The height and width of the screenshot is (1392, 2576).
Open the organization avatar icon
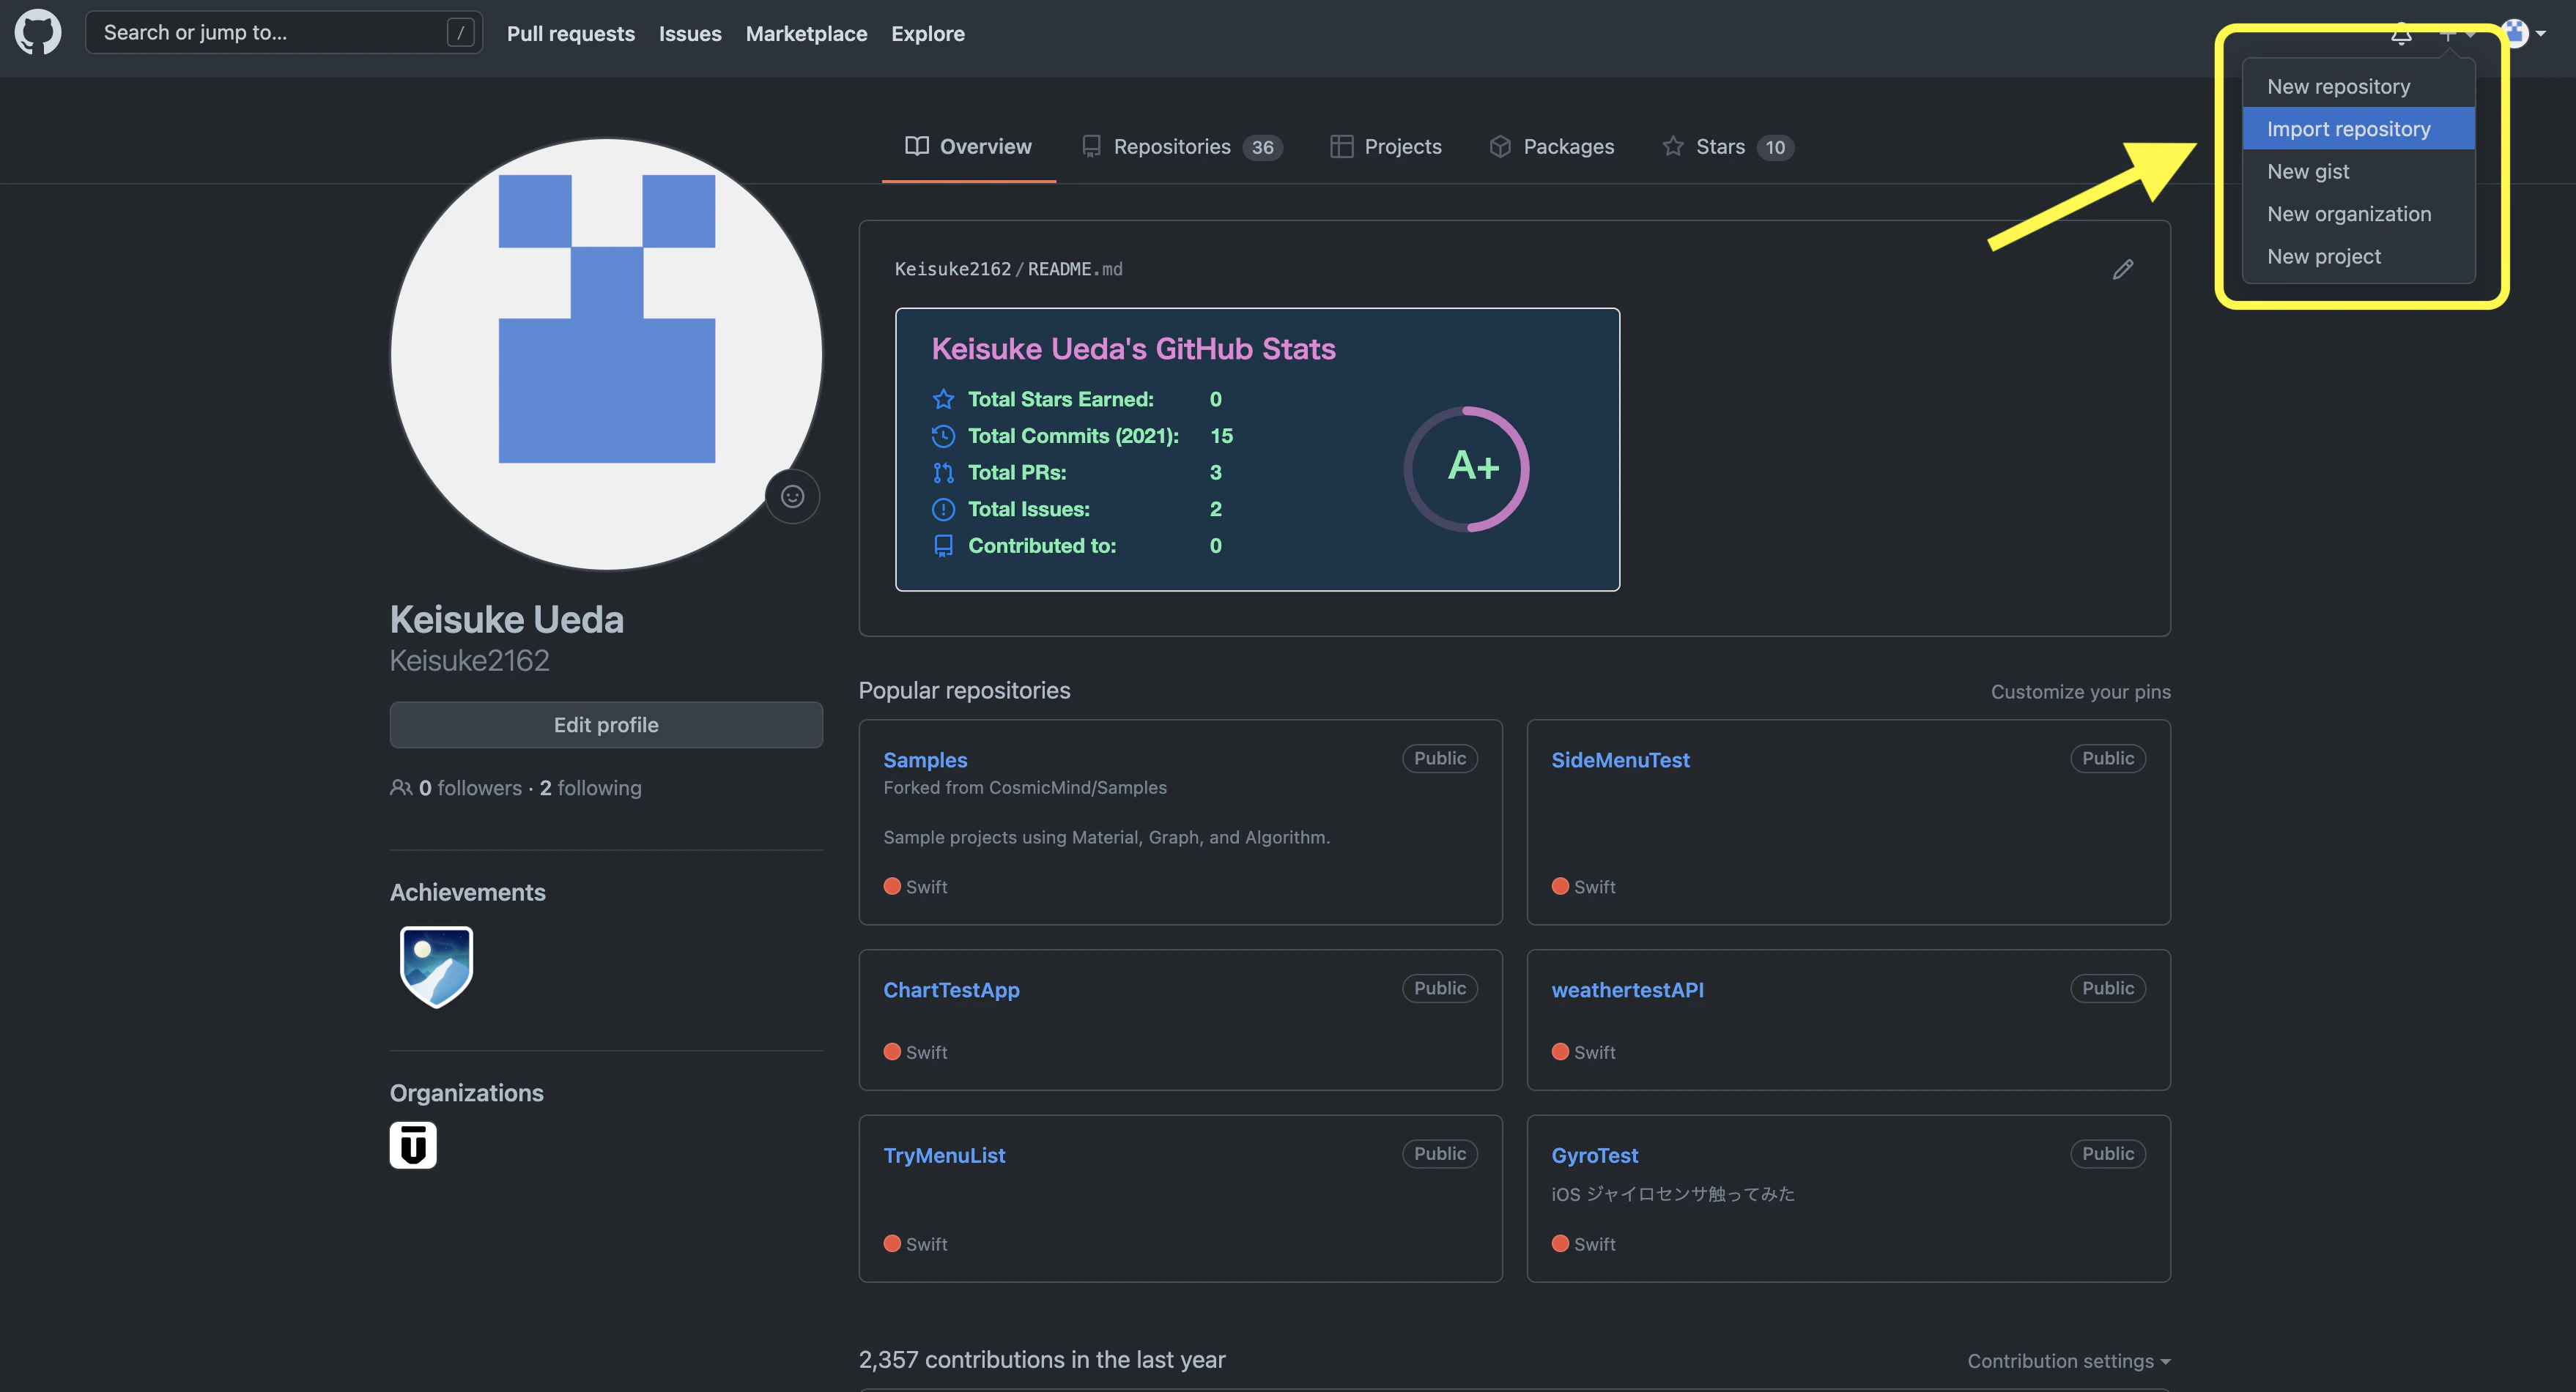coord(413,1145)
